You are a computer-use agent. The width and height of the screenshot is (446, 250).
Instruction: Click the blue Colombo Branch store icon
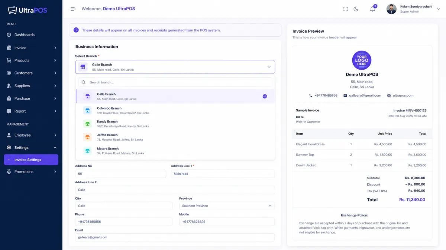point(87,110)
